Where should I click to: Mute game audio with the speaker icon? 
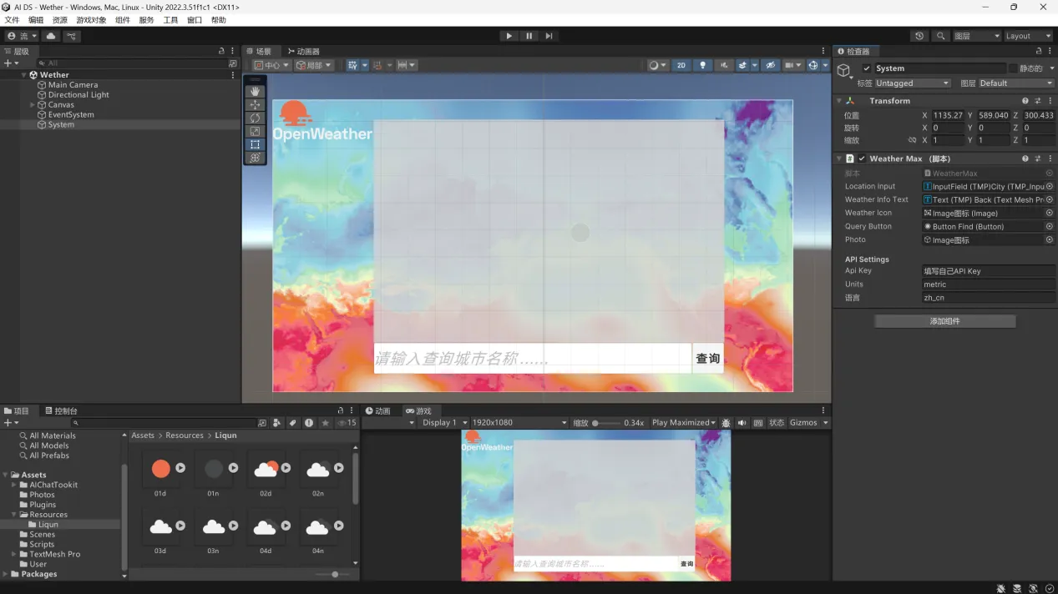[742, 423]
